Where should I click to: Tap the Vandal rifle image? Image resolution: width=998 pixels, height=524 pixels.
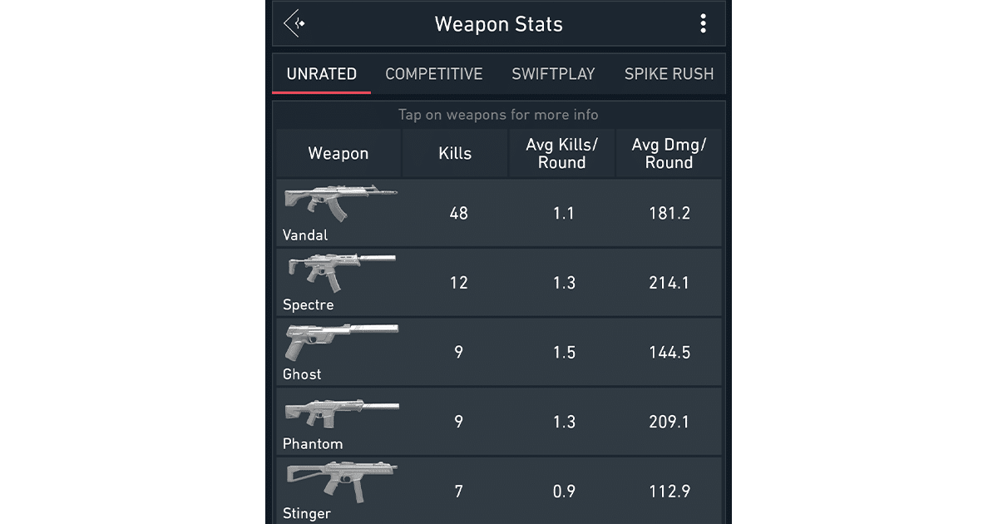(x=340, y=203)
